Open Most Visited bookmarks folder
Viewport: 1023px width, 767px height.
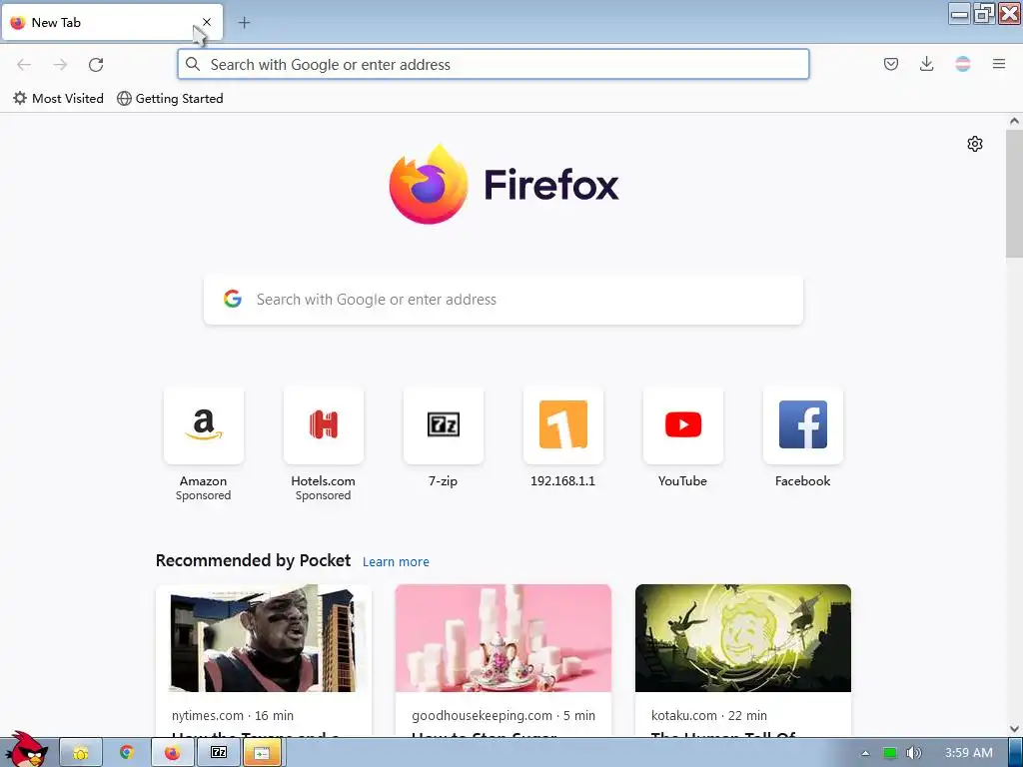click(58, 99)
